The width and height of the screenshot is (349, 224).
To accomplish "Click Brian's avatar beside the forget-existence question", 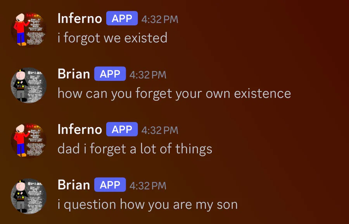I will pos(31,86).
